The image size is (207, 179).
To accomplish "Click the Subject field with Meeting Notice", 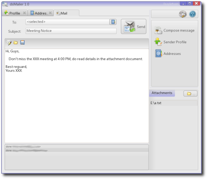I will point(71,31).
